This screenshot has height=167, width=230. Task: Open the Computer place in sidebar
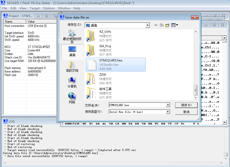pos(72,82)
